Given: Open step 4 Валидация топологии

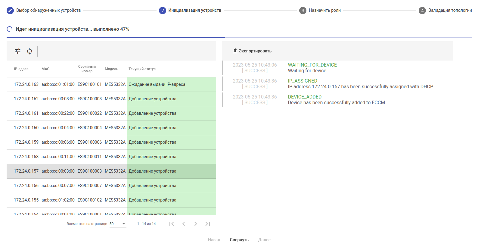Looking at the screenshot, I should [x=445, y=11].
